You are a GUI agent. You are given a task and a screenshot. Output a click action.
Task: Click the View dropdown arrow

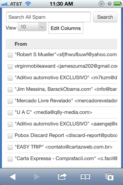[42, 27]
